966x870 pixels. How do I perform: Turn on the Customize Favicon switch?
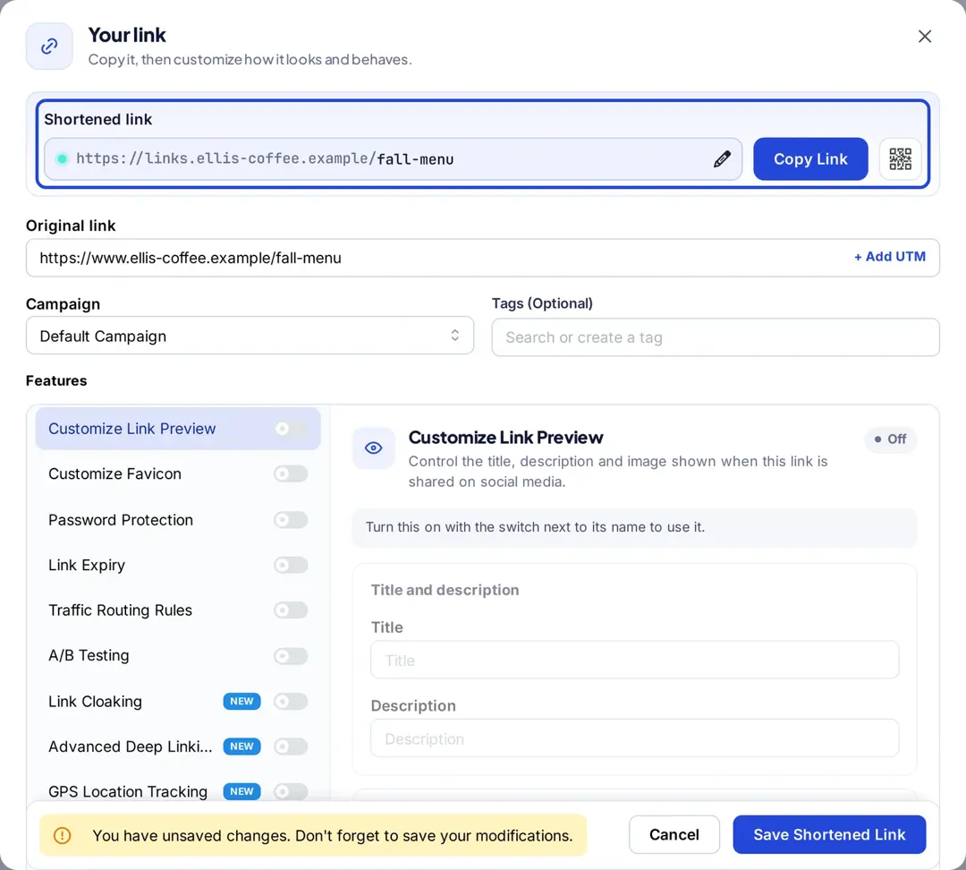click(x=291, y=473)
